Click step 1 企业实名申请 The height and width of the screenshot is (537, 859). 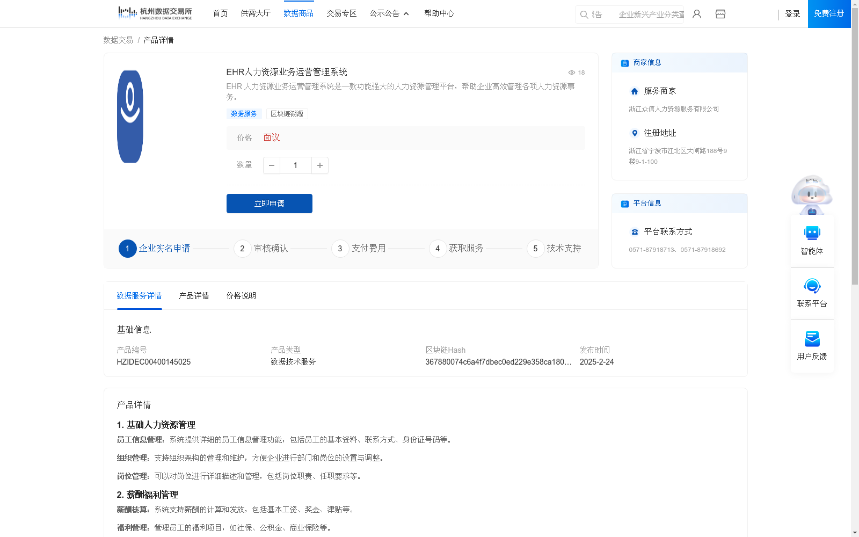point(155,249)
